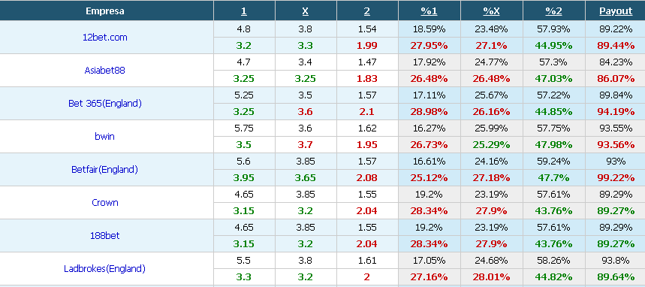Image resolution: width=645 pixels, height=287 pixels.
Task: Open the Crown bookmaker link
Action: 105,203
